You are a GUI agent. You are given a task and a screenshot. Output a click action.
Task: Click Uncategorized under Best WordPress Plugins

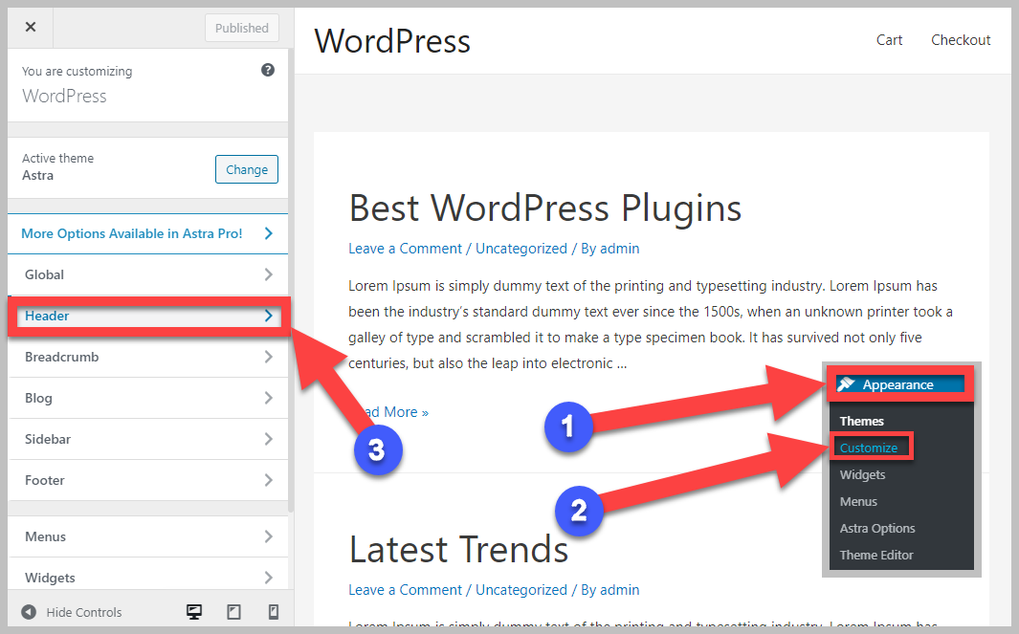point(521,249)
